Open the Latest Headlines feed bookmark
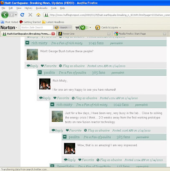The width and height of the screenshot is (170, 171). pyautogui.click(x=53, y=22)
